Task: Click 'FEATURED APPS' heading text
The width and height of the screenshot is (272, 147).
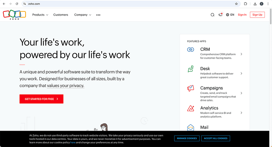Action: 197,41
